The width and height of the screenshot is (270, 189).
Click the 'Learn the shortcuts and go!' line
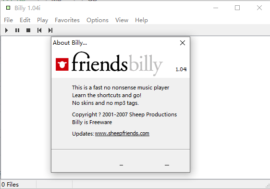pyautogui.click(x=107, y=95)
